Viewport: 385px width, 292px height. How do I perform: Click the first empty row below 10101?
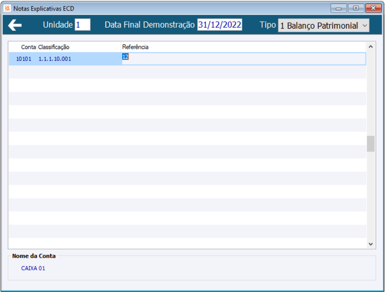pos(187,72)
